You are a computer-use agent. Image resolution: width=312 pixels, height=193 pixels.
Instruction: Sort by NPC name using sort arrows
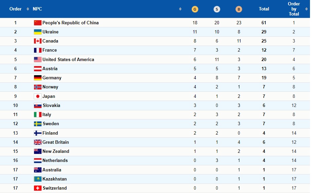(180, 9)
